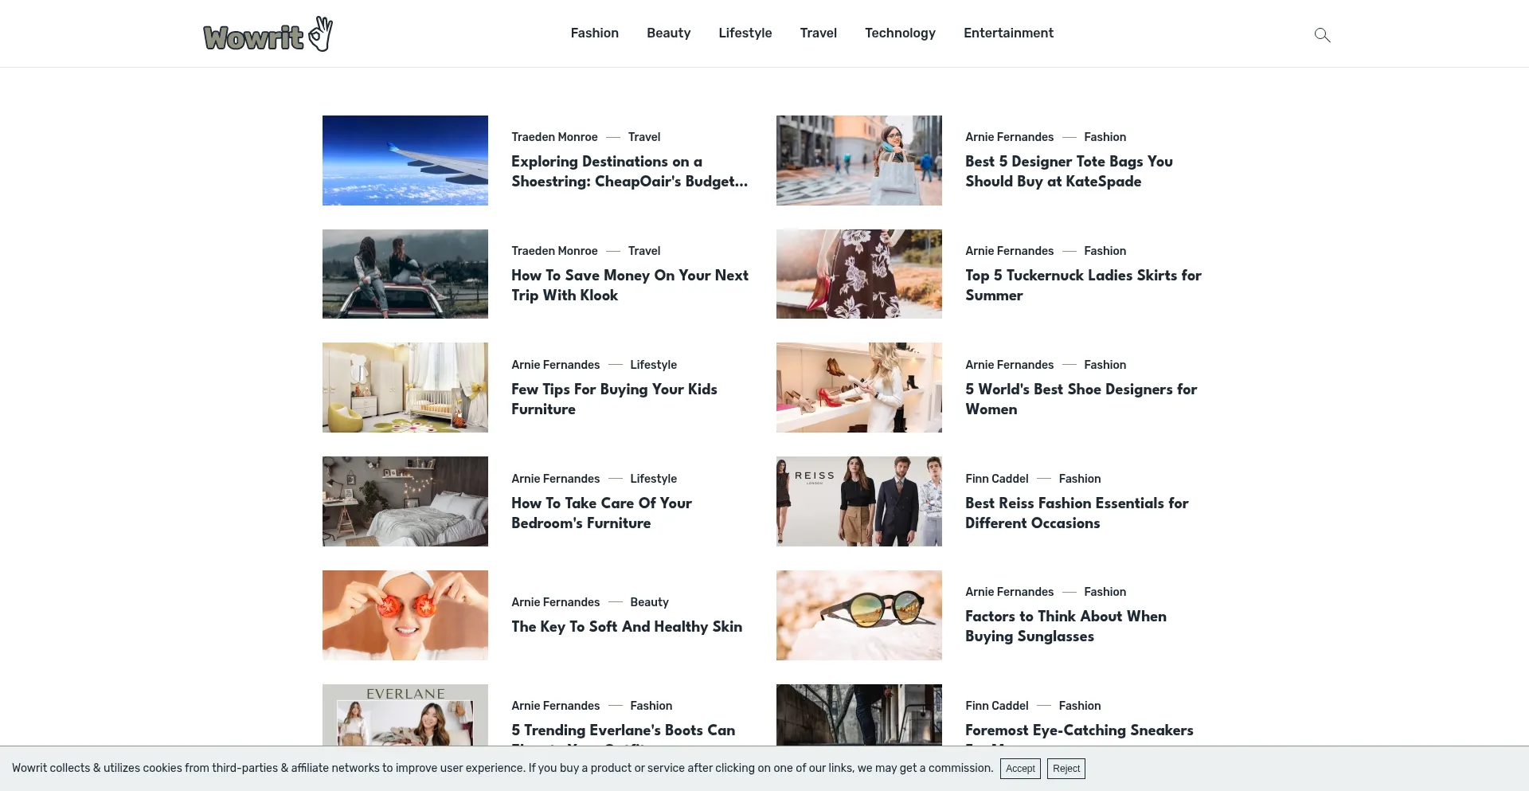Viewport: 1529px width, 791px height.
Task: Read 'How To Save Money On Your Next Trip With Klook'
Action: pos(629,285)
